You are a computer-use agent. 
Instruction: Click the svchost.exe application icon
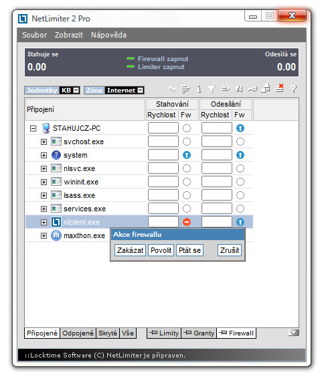coord(56,142)
